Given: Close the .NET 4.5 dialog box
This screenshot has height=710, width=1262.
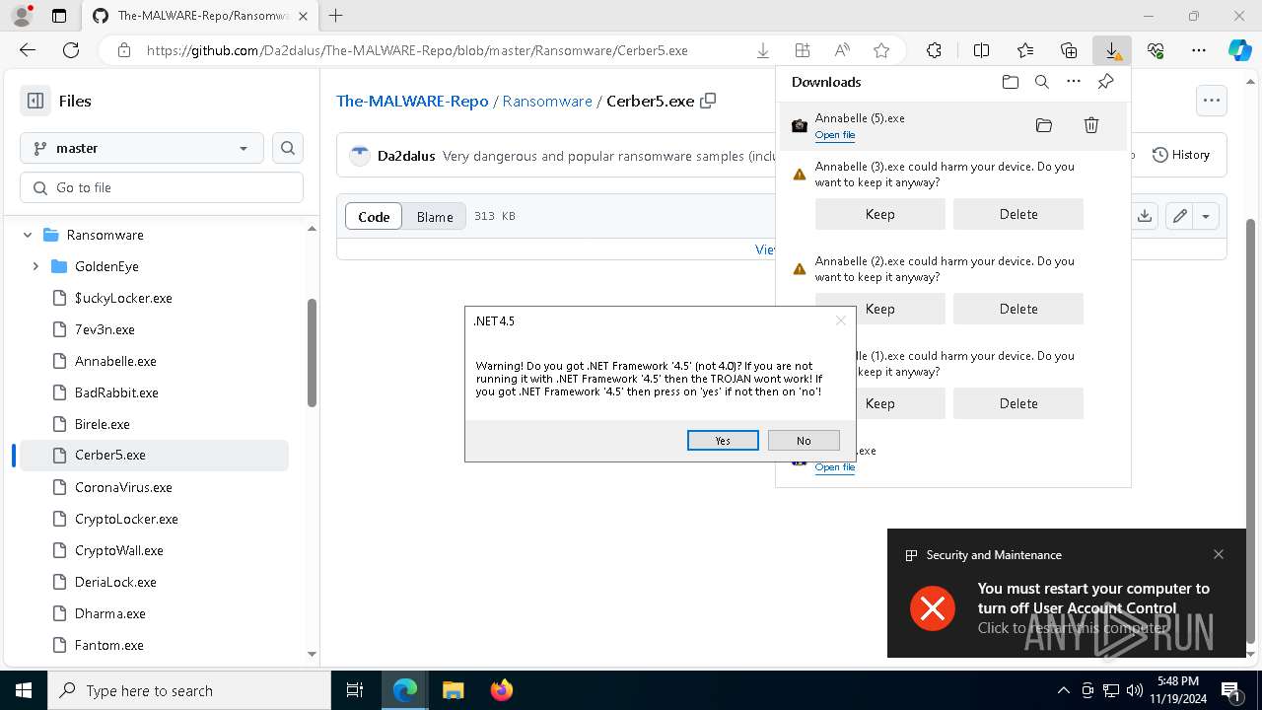Looking at the screenshot, I should [x=840, y=320].
